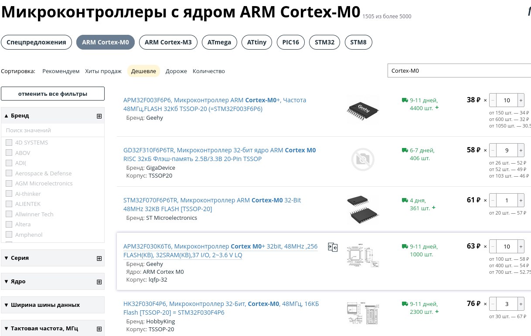
Task: Focus the Поиск значений brand search field
Action: pyautogui.click(x=53, y=130)
